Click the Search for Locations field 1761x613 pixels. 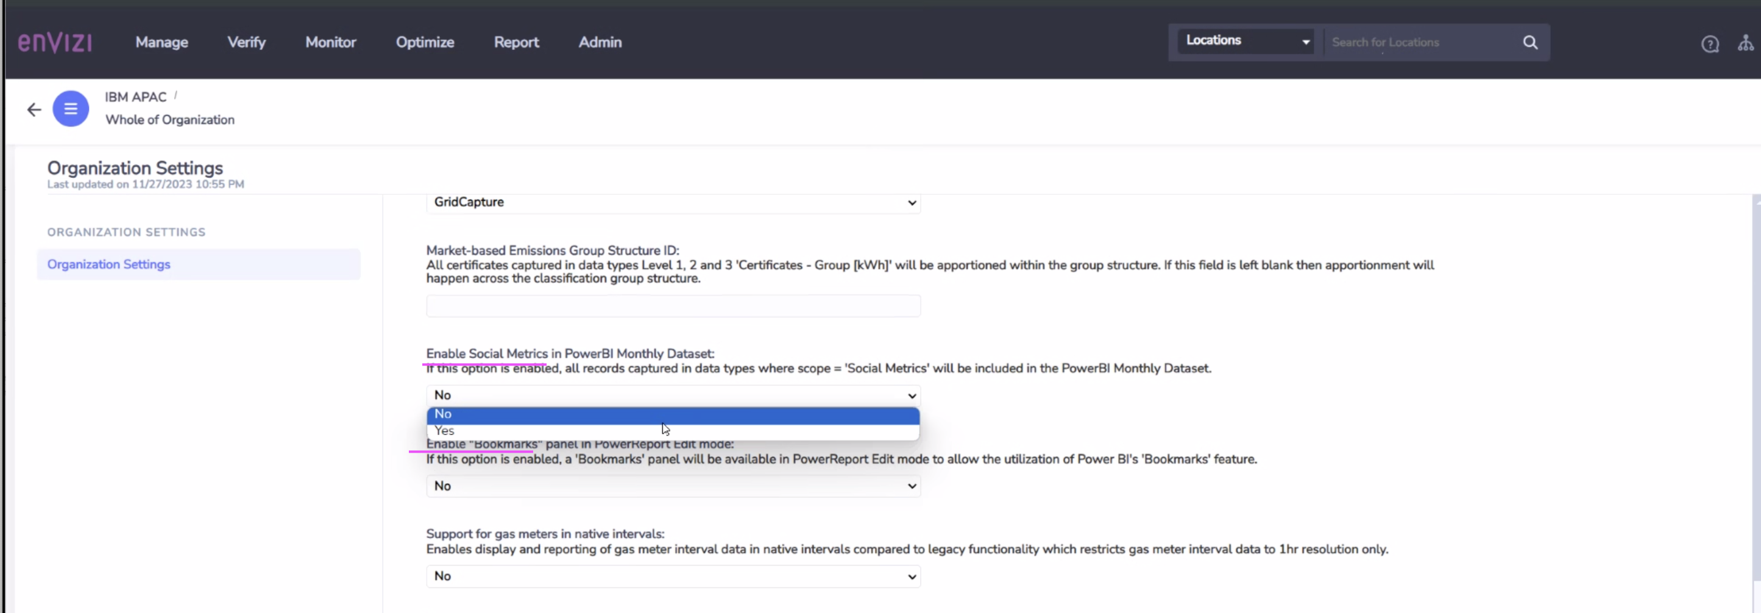pyautogui.click(x=1422, y=41)
